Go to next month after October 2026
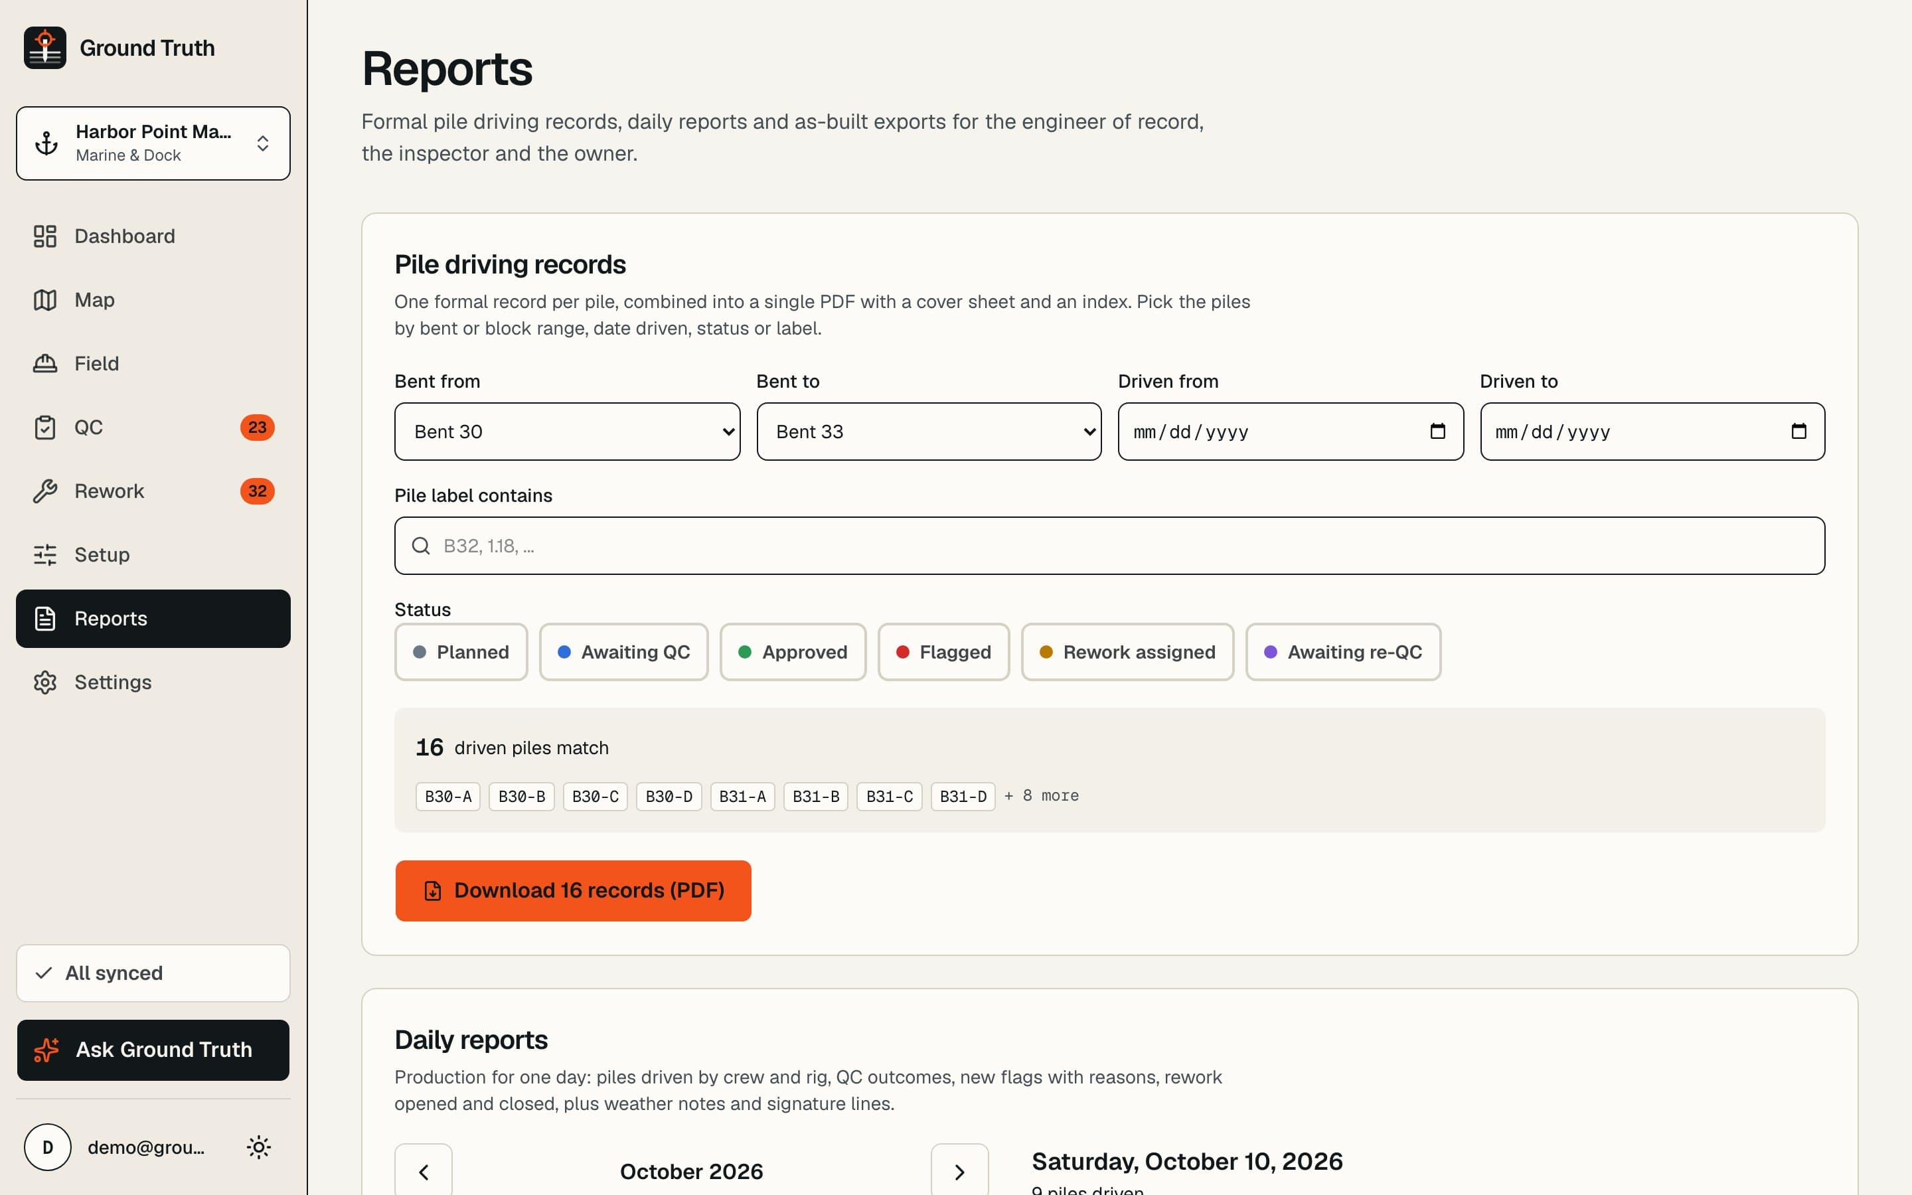The height and width of the screenshot is (1195, 1912). (x=959, y=1170)
